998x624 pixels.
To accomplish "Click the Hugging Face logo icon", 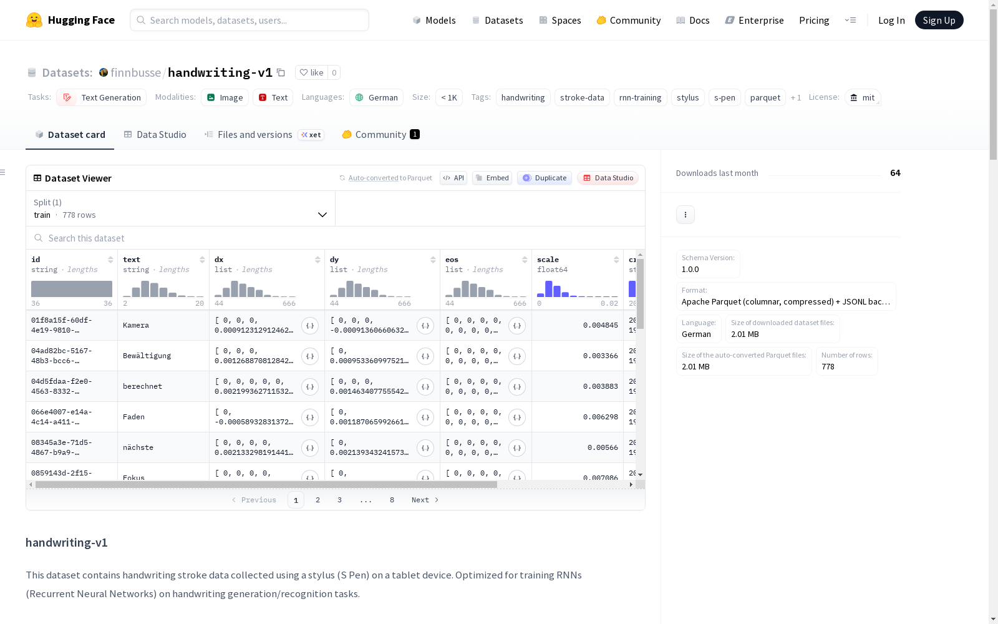I will pos(34,20).
